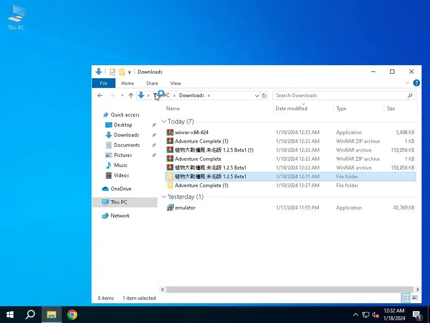The height and width of the screenshot is (323, 430).
Task: Sort by the Date modified column
Action: click(291, 109)
